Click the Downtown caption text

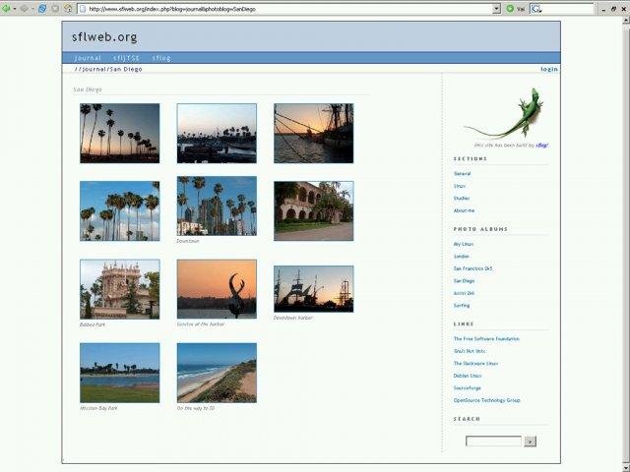point(188,241)
